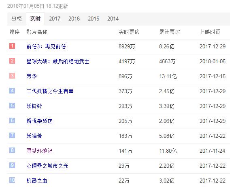
Task: Click the blue rank 6 badge
Action: coord(12,121)
